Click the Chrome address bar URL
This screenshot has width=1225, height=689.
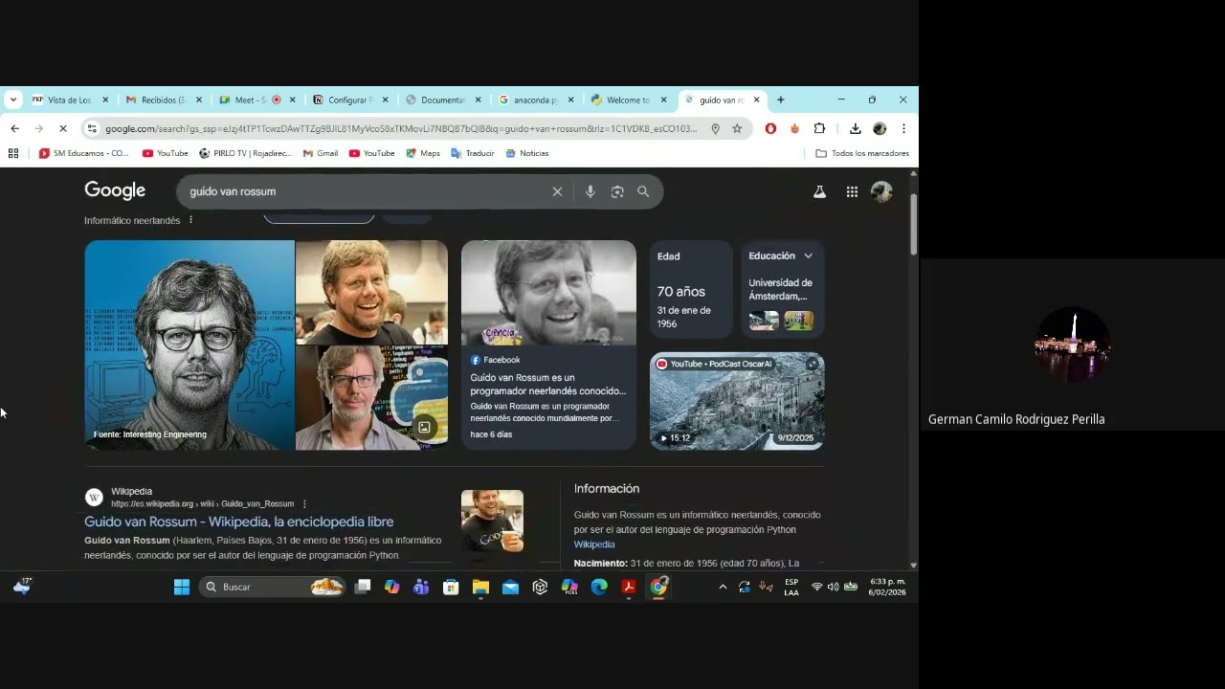pyautogui.click(x=401, y=128)
